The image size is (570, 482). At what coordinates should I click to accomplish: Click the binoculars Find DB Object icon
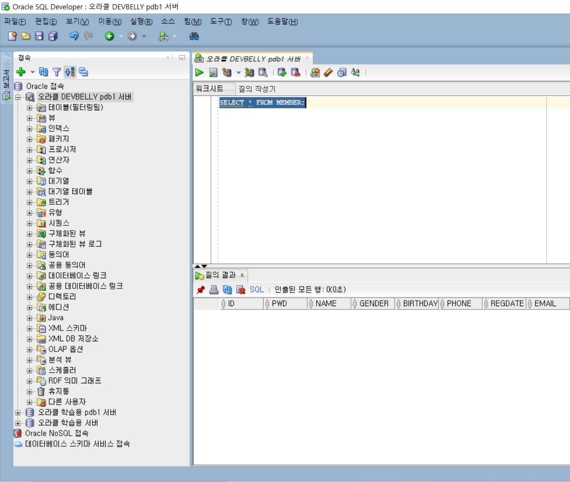(194, 36)
